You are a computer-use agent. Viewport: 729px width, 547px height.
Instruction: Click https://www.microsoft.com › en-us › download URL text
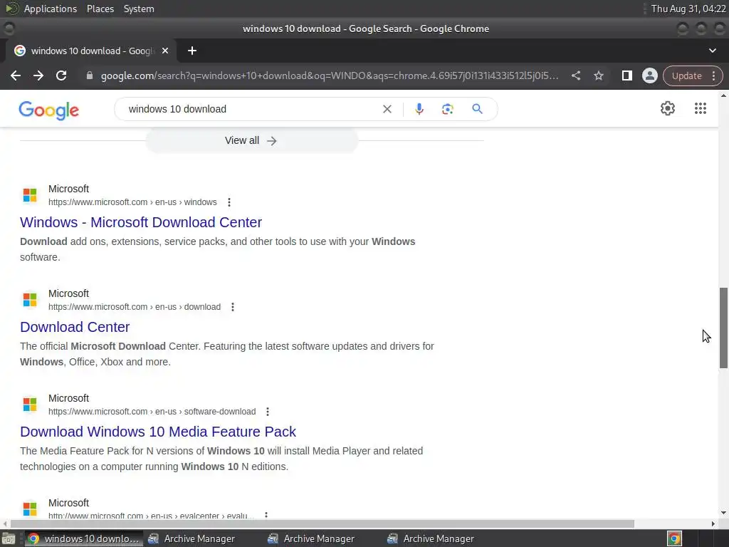coord(135,307)
